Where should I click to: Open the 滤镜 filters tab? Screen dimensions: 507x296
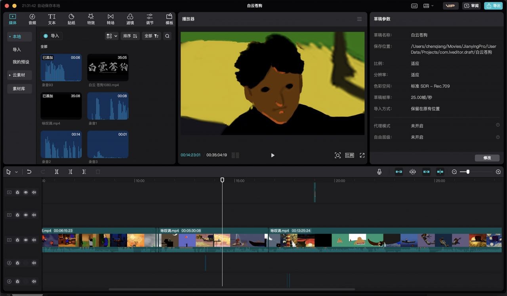(x=130, y=19)
